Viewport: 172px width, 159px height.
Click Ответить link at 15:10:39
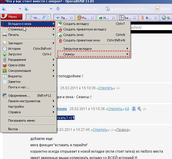point(106,88)
